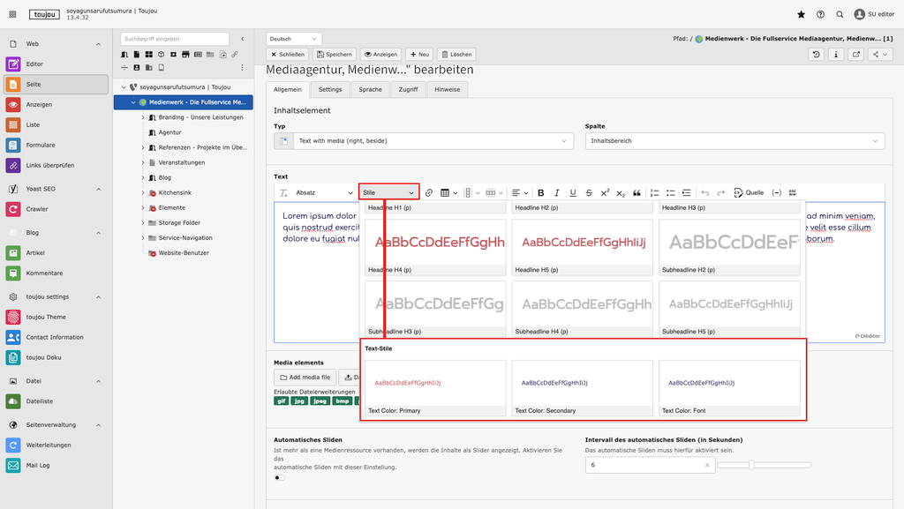Click the Speichern button
904x509 pixels.
click(x=335, y=54)
